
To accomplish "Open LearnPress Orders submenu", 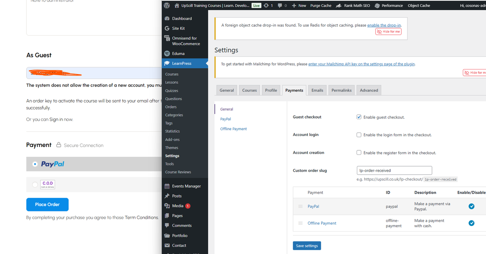I will click(x=171, y=107).
